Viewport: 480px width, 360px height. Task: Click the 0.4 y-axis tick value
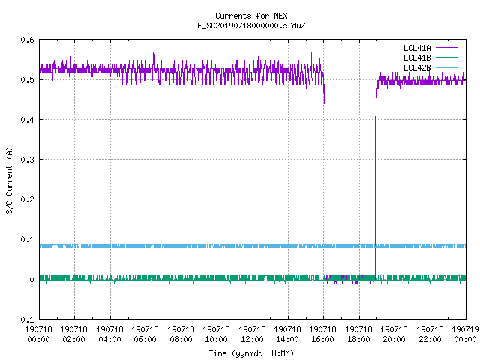click(x=27, y=120)
